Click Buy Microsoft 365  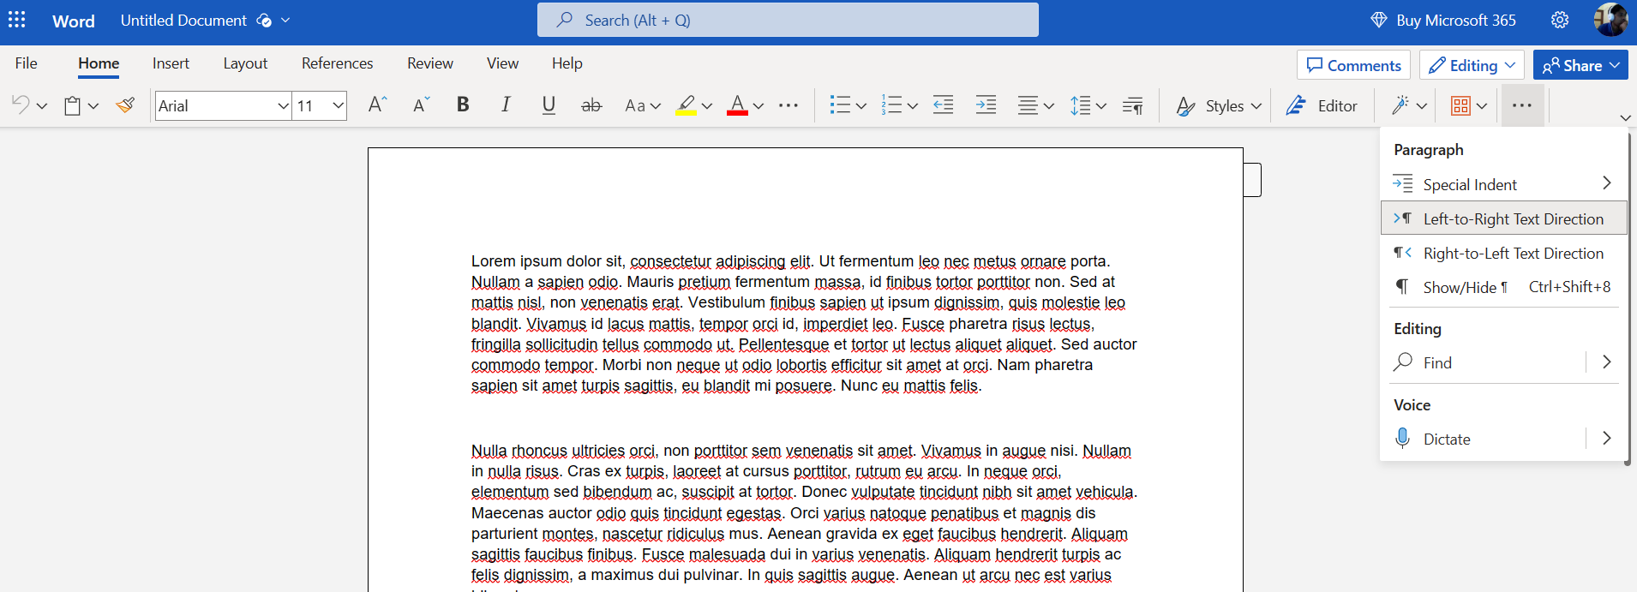click(x=1443, y=20)
